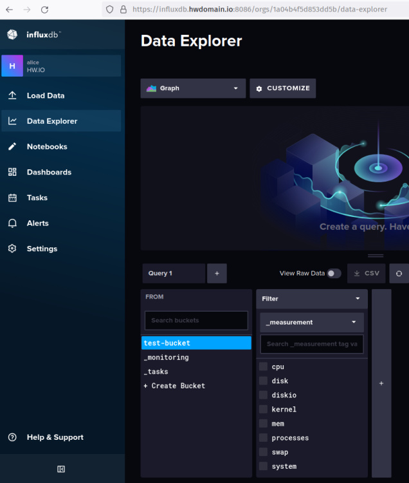Collapse the sidebar navigation panel icon
The image size is (409, 483).
[61, 469]
